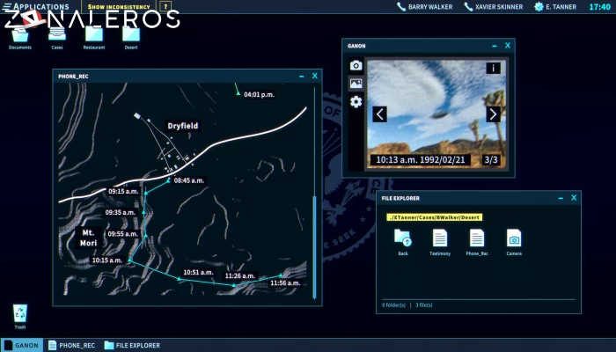The width and height of the screenshot is (616, 352).
Task: Click the File Explorer window title bar
Action: tap(479, 198)
